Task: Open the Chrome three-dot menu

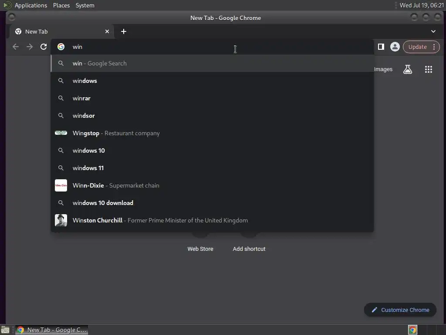Action: (x=434, y=47)
